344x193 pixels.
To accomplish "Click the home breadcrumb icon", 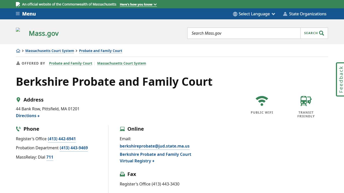I will click(x=18, y=51).
